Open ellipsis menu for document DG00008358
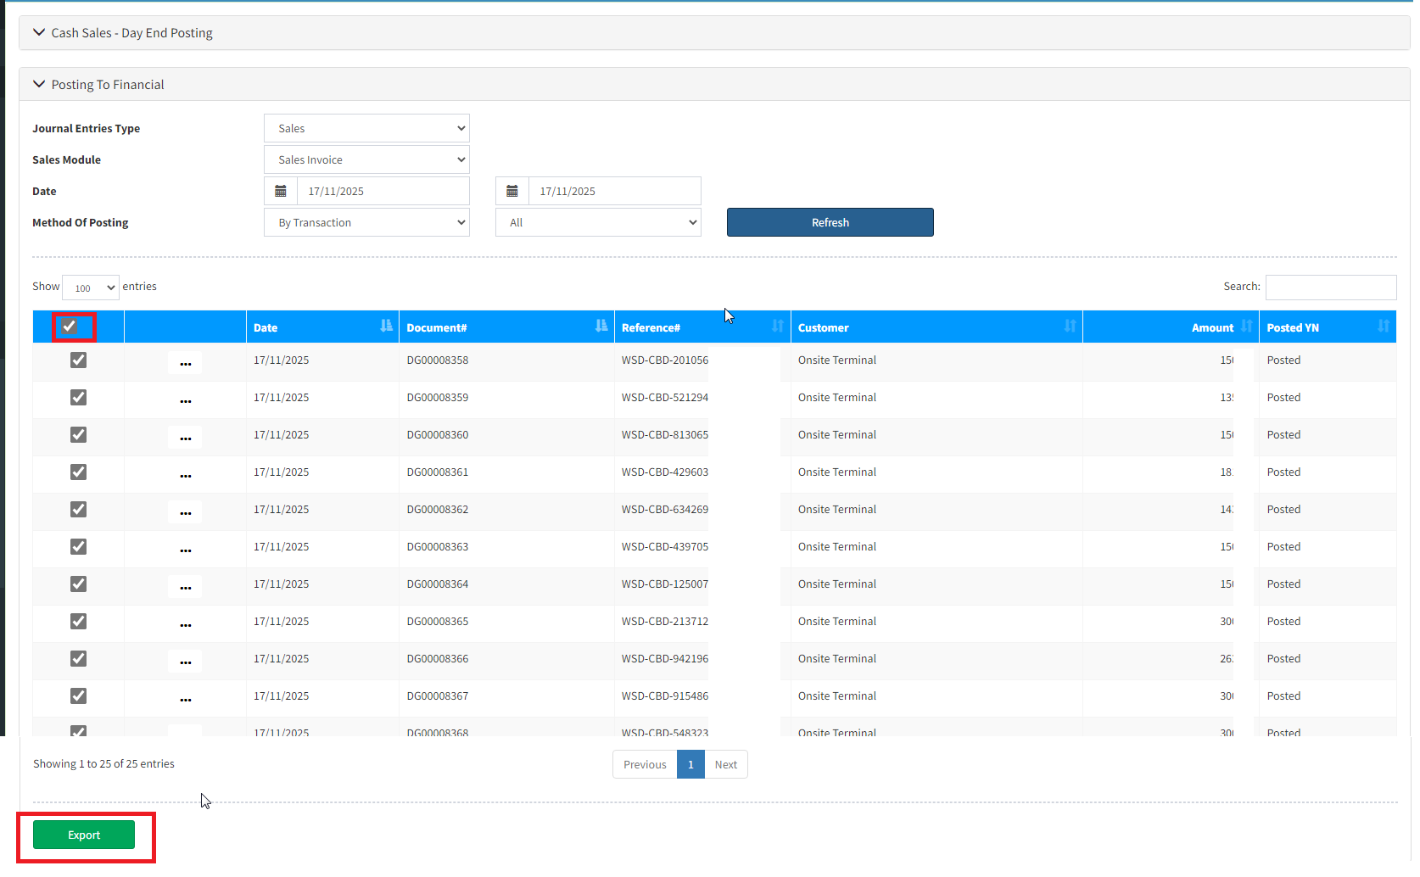The image size is (1420, 877). coord(185,362)
